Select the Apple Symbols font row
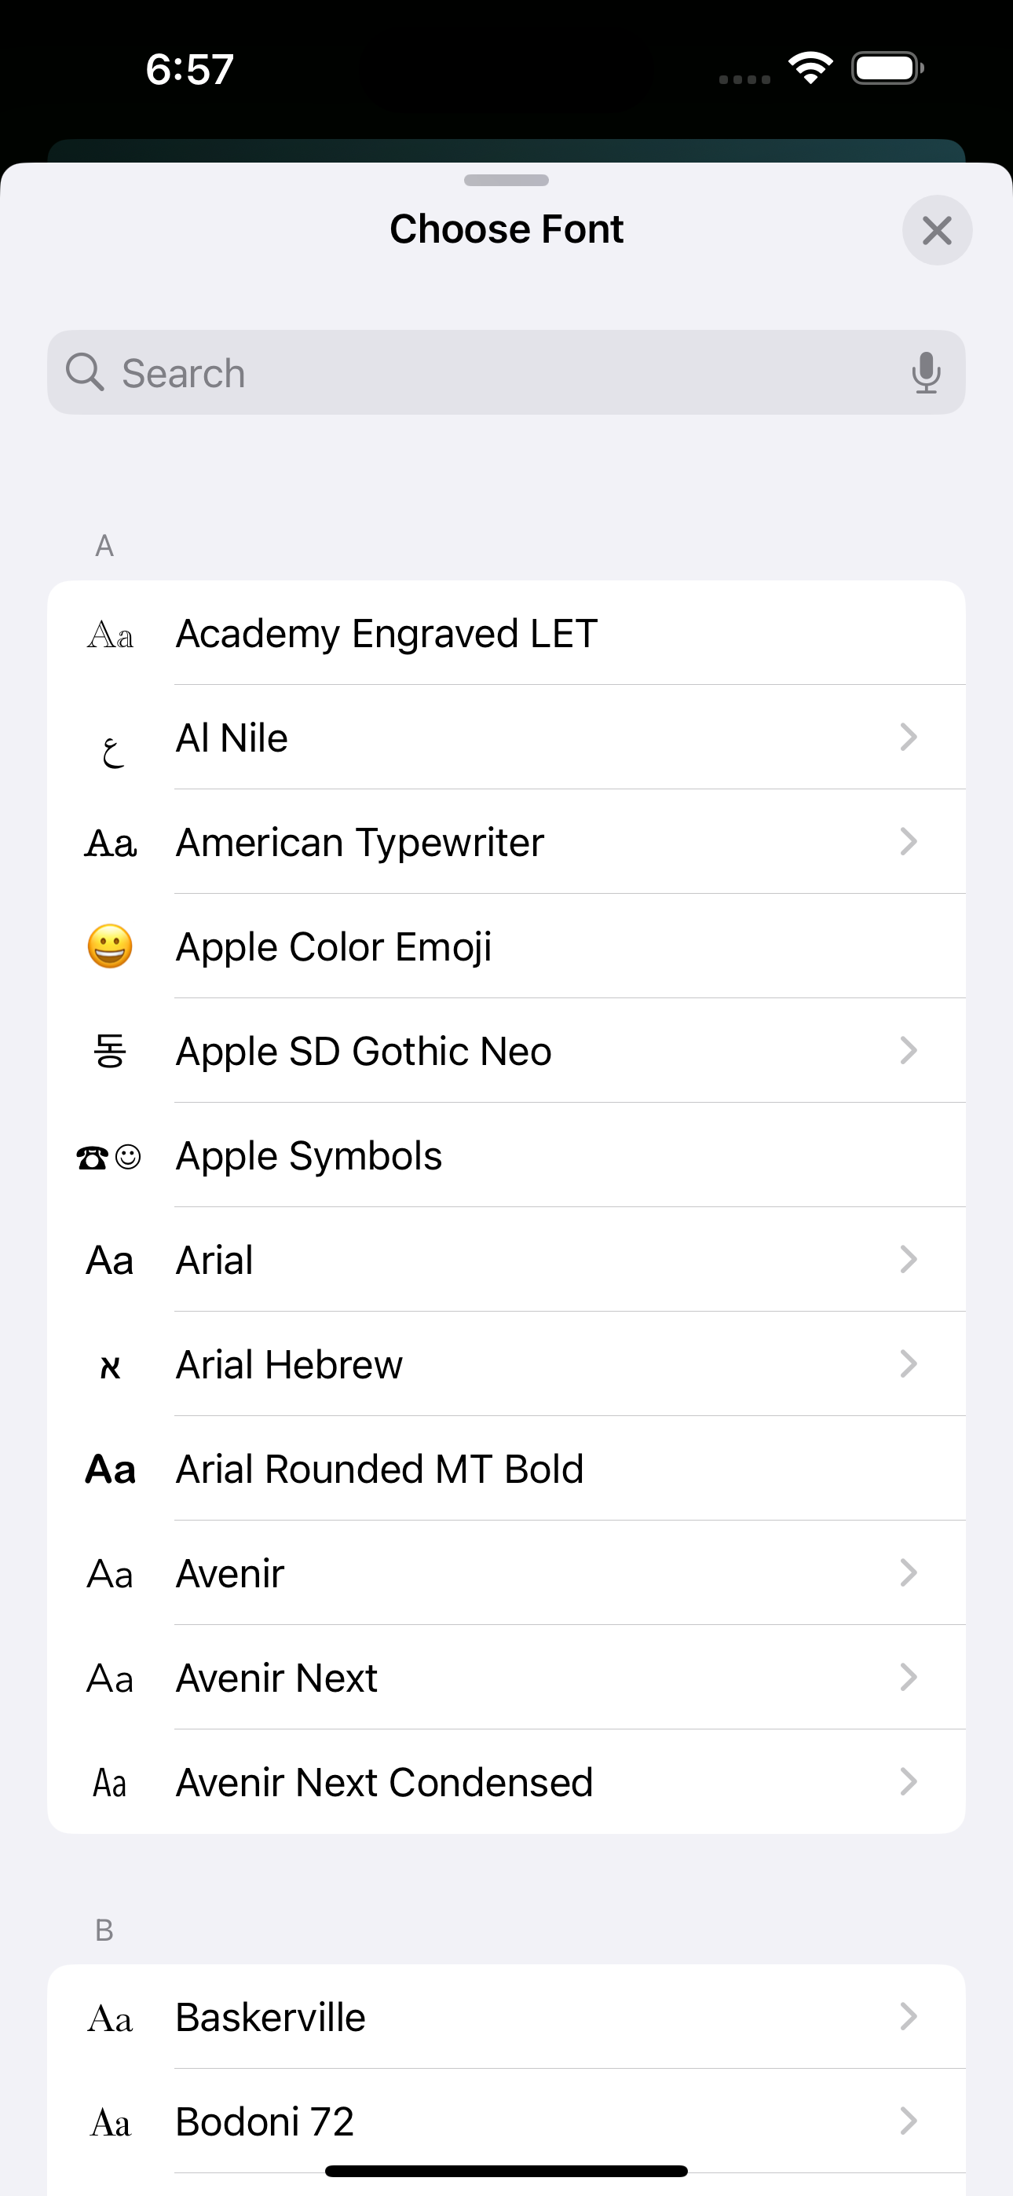1013x2196 pixels. tap(309, 1156)
